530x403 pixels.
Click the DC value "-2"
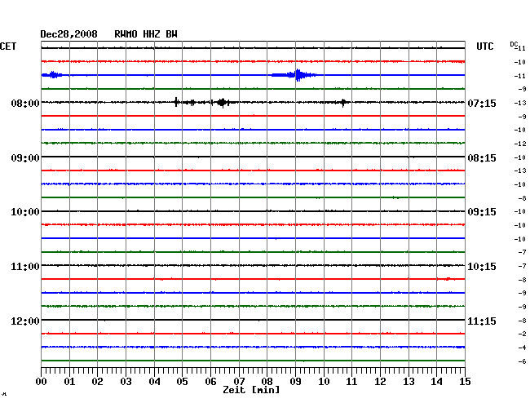[522, 334]
